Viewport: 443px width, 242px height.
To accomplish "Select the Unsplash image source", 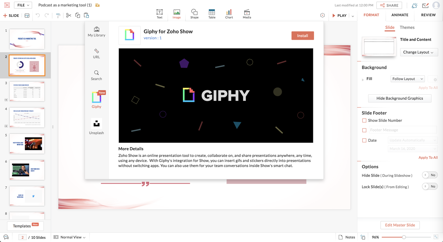I will click(96, 127).
